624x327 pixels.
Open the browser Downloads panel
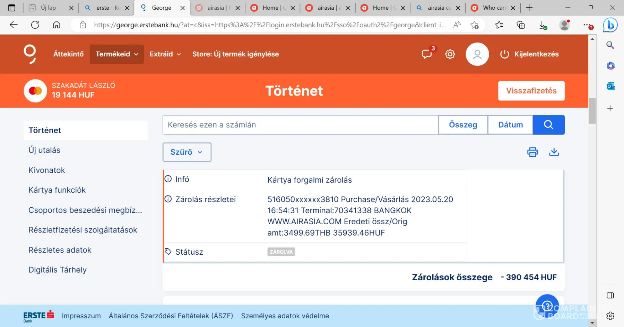point(543,25)
